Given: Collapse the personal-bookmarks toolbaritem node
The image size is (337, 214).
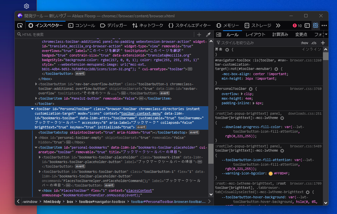Looking at the screenshot, I should tap(36, 148).
